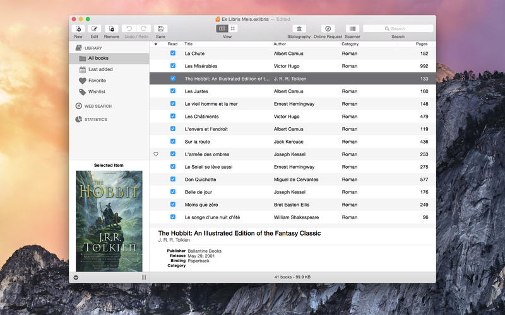Screen dimensions: 505x315
Task: Toggle Read checkbox for Don Quichotte
Action: click(173, 180)
